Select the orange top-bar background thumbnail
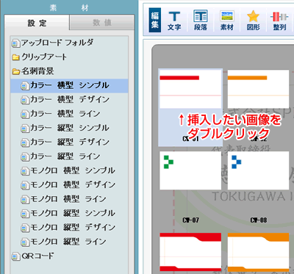The width and height of the screenshot is (294, 274). coord(258,89)
